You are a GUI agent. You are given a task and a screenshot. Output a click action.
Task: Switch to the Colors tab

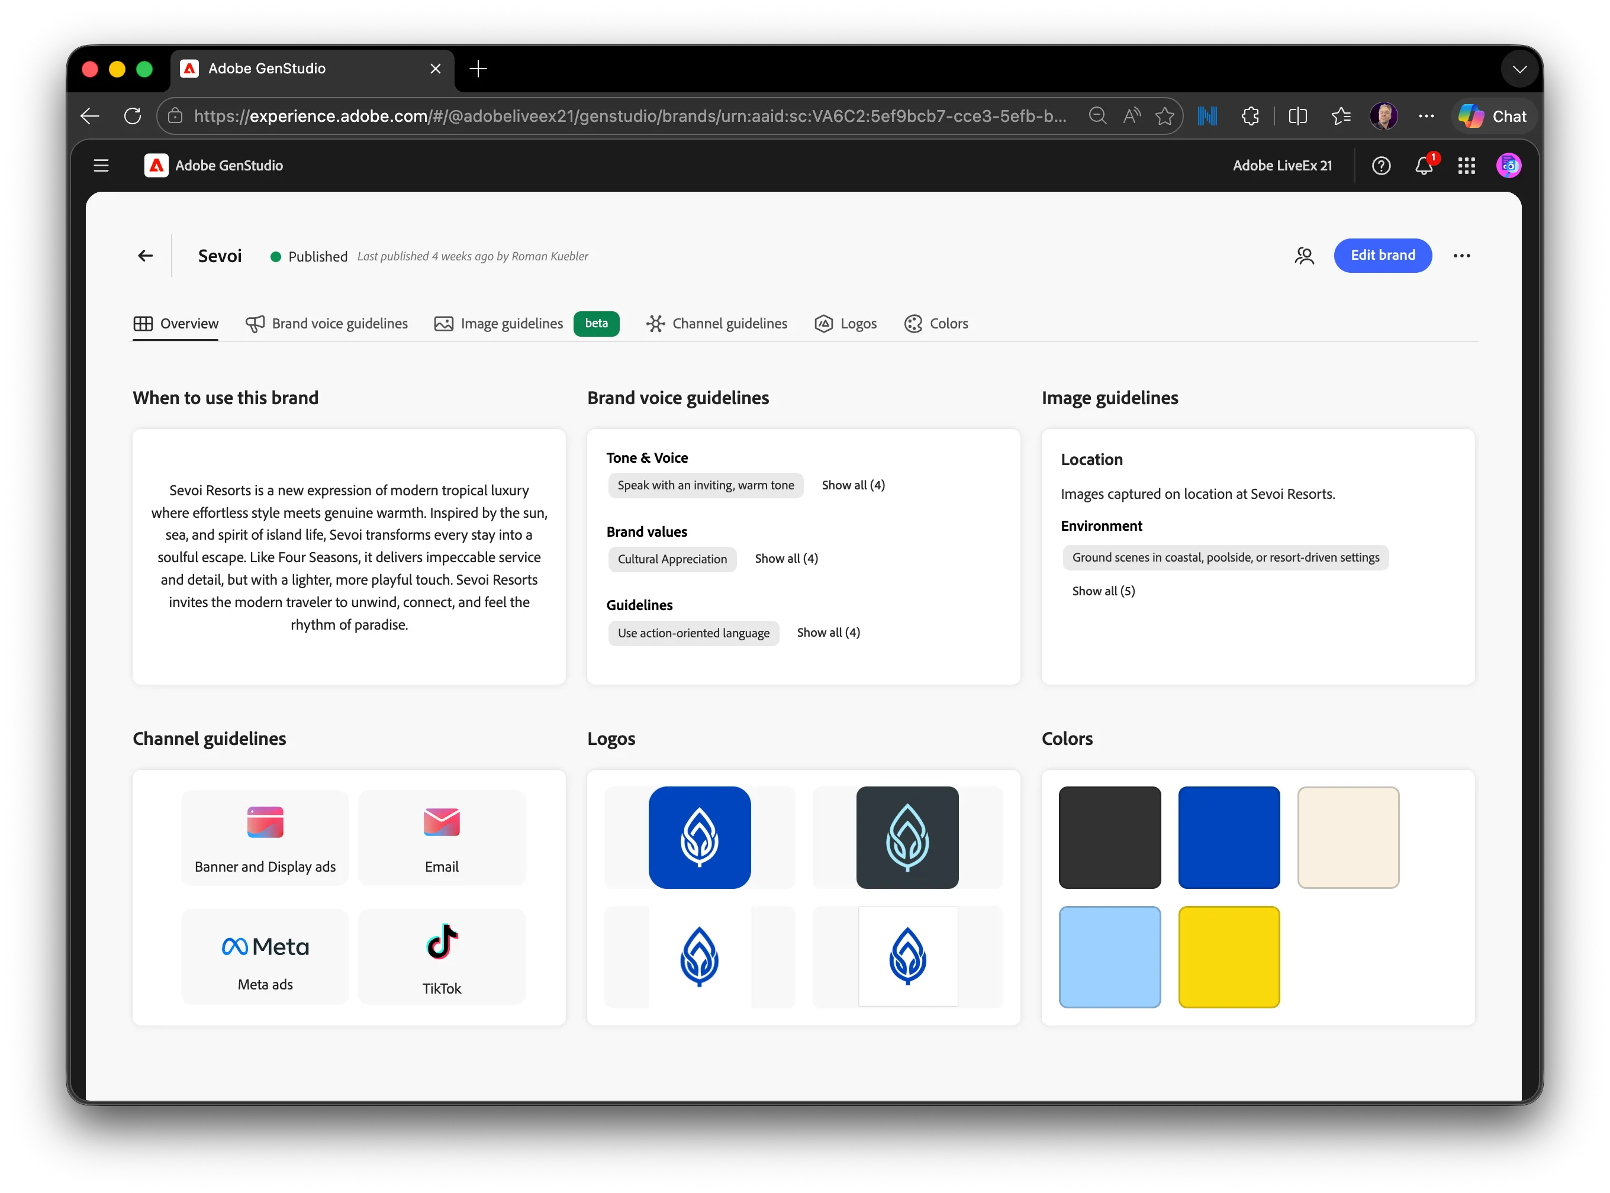(x=936, y=324)
